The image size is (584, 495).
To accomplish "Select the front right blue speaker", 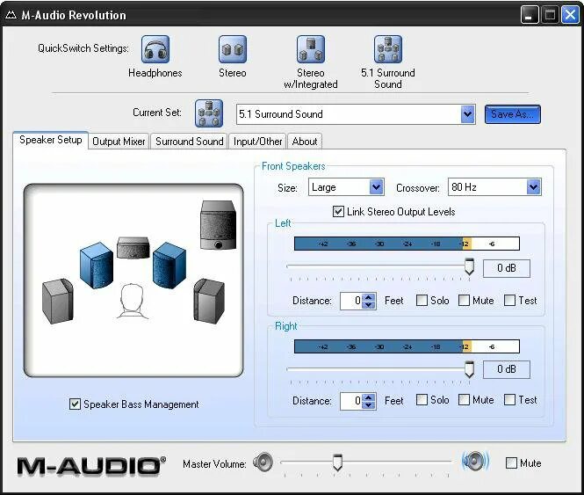I will click(169, 266).
